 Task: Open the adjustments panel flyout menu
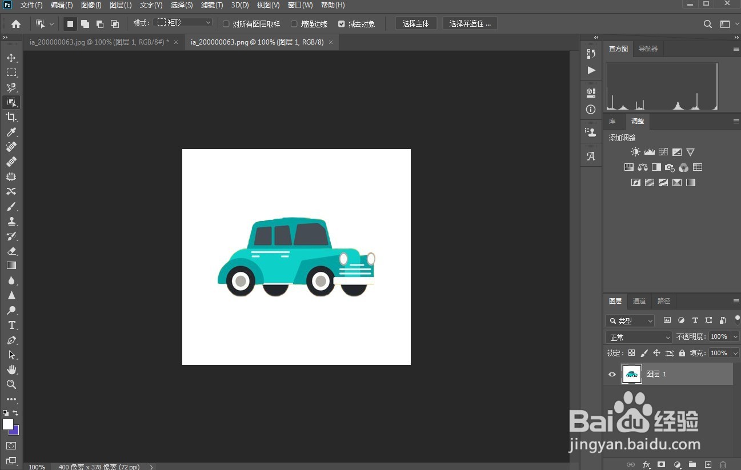pyautogui.click(x=736, y=122)
